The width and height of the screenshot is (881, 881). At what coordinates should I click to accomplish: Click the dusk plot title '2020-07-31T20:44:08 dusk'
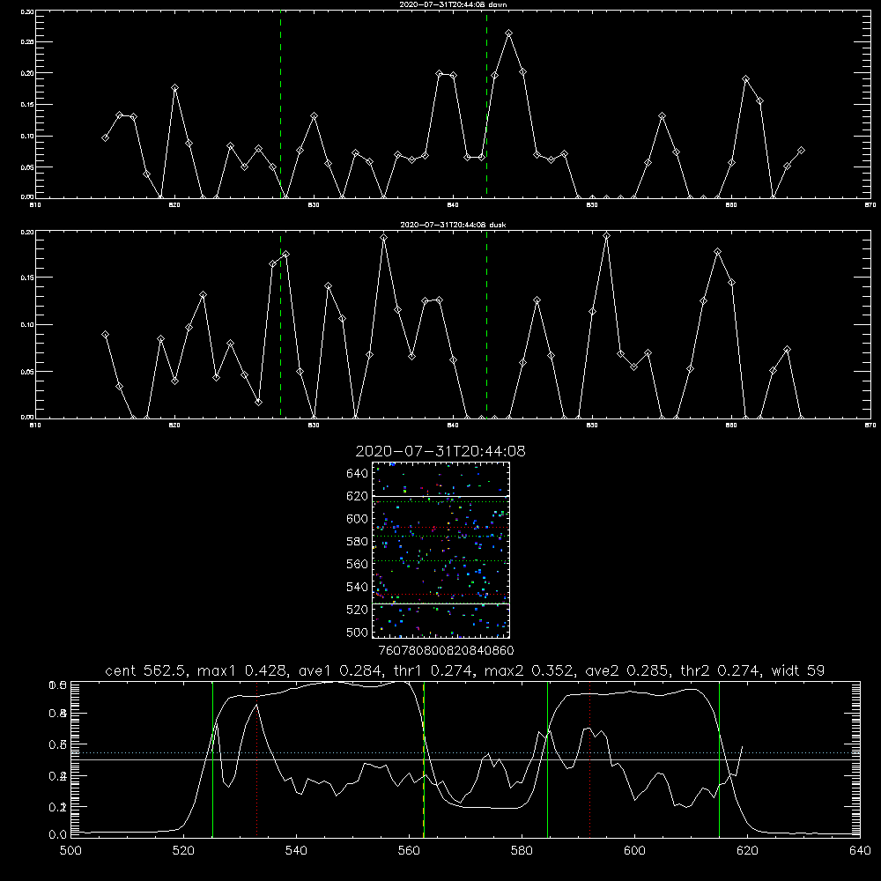[x=453, y=225]
